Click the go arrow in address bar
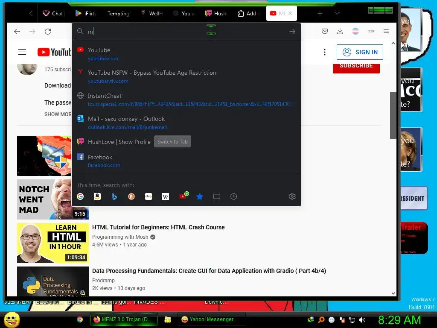The height and width of the screenshot is (328, 437). pyautogui.click(x=292, y=32)
